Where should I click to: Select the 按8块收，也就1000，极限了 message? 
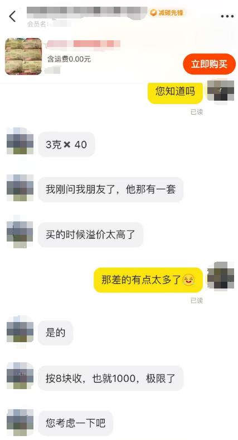coord(110,379)
